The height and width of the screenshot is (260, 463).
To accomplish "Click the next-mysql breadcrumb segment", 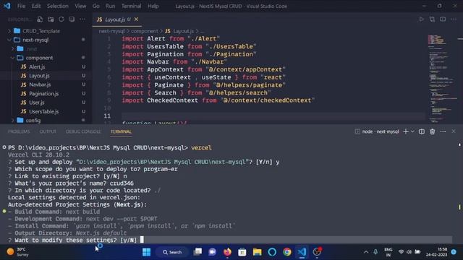I will (x=111, y=31).
